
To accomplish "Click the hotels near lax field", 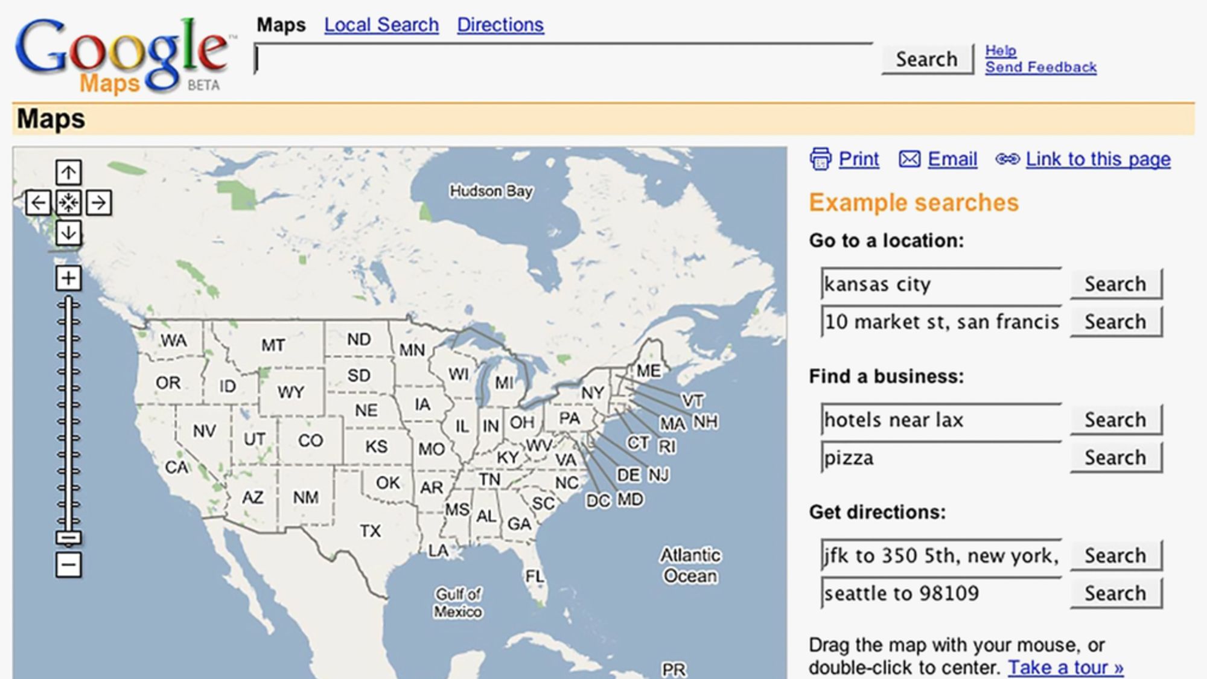I will (x=940, y=420).
